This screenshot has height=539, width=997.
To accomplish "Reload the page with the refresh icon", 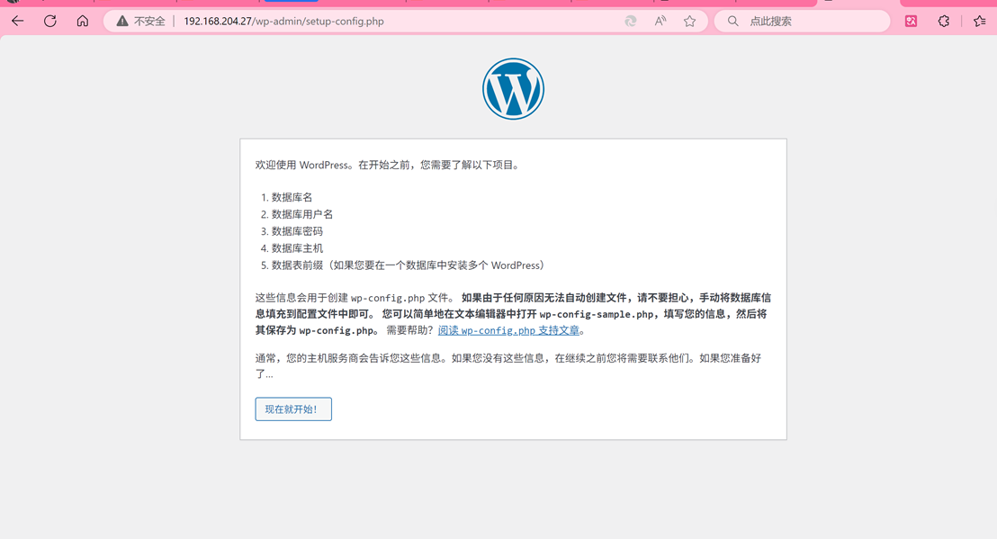I will click(x=50, y=21).
